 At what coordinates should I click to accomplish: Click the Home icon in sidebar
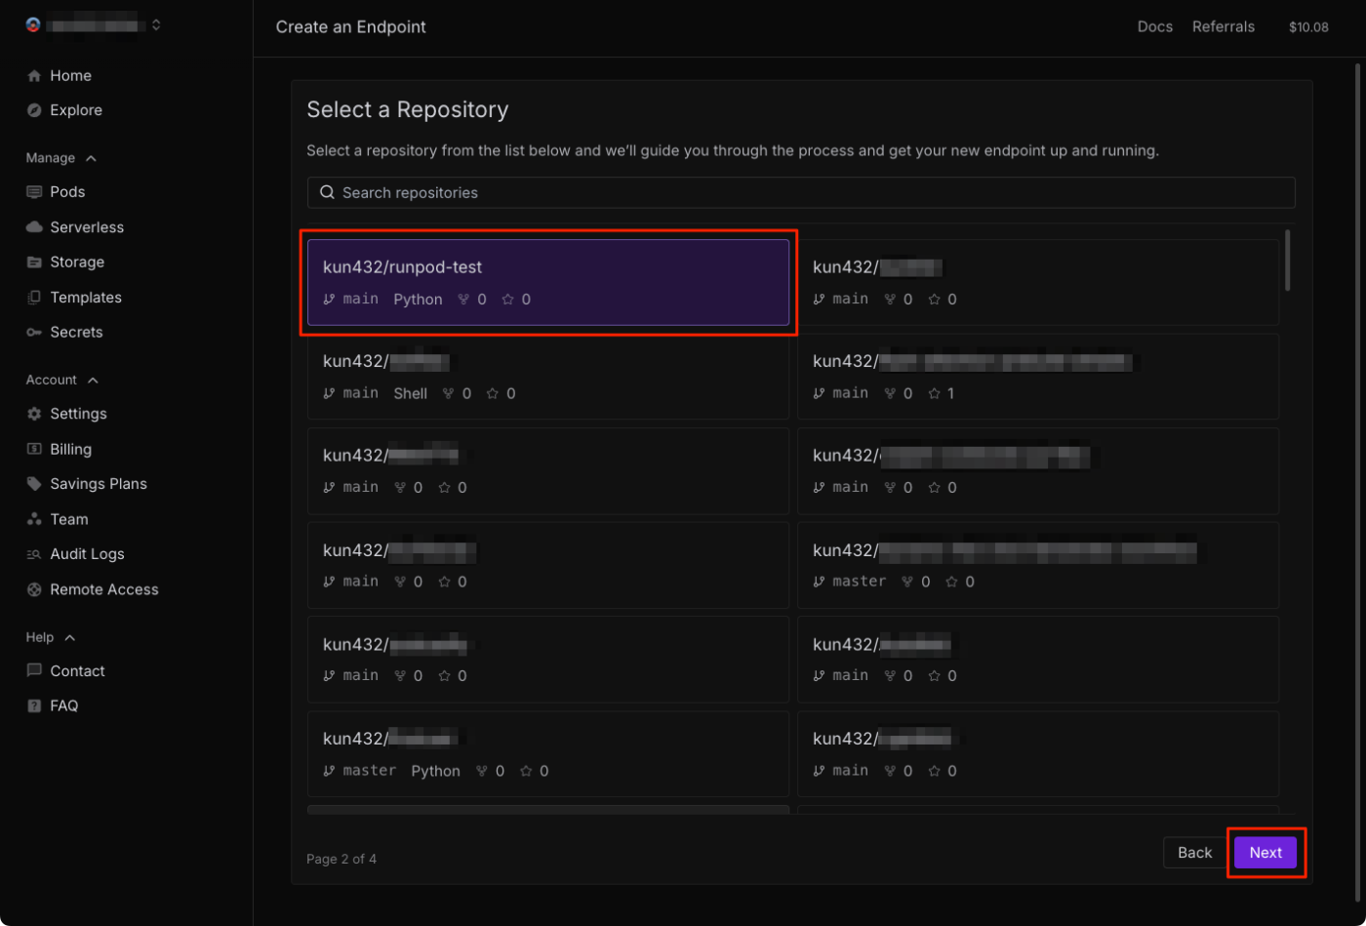coord(34,75)
